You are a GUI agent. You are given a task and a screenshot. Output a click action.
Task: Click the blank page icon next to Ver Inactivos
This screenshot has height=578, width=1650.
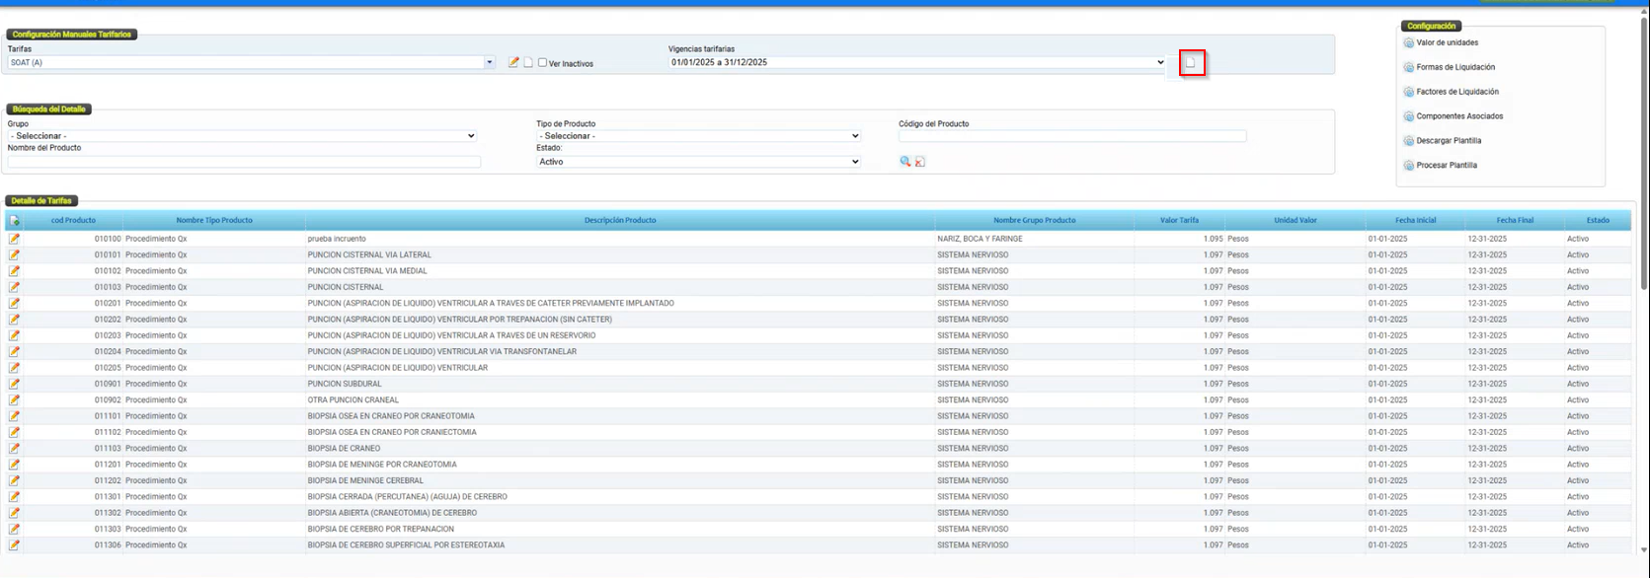[527, 62]
